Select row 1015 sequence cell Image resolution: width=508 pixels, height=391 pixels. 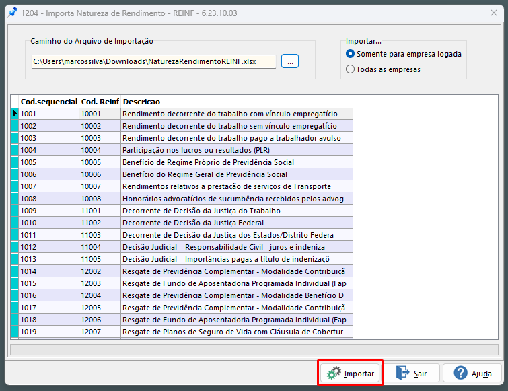[x=48, y=283]
